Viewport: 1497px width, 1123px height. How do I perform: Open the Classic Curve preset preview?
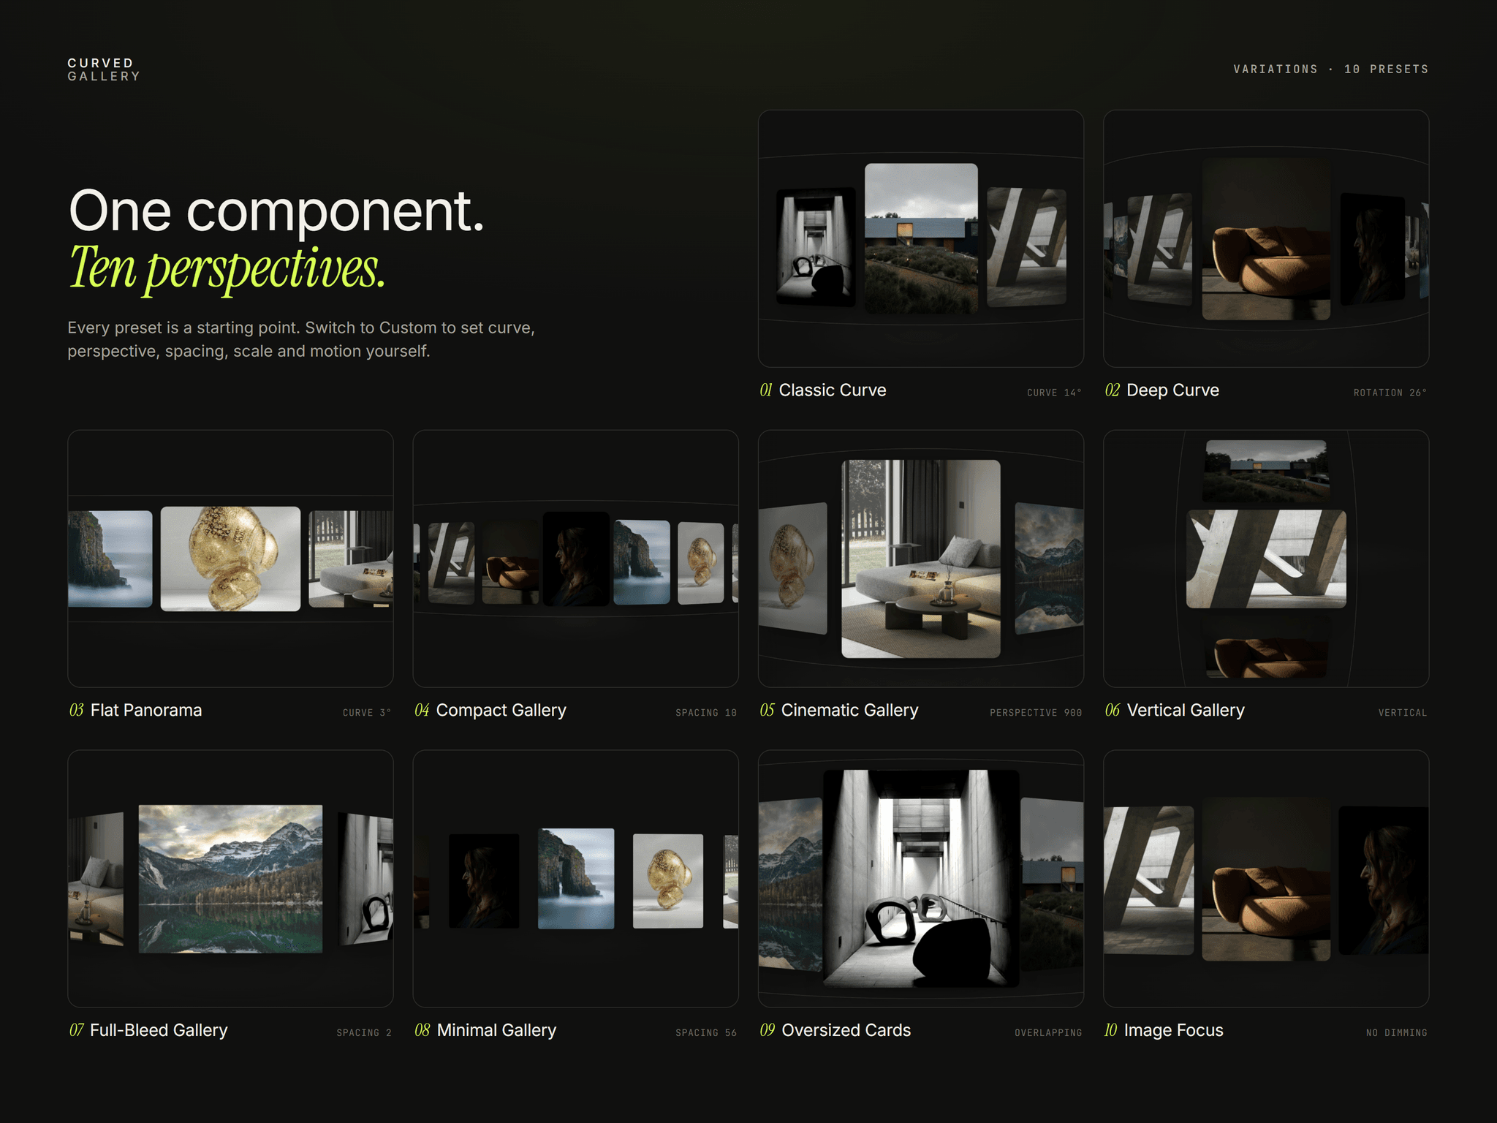920,238
